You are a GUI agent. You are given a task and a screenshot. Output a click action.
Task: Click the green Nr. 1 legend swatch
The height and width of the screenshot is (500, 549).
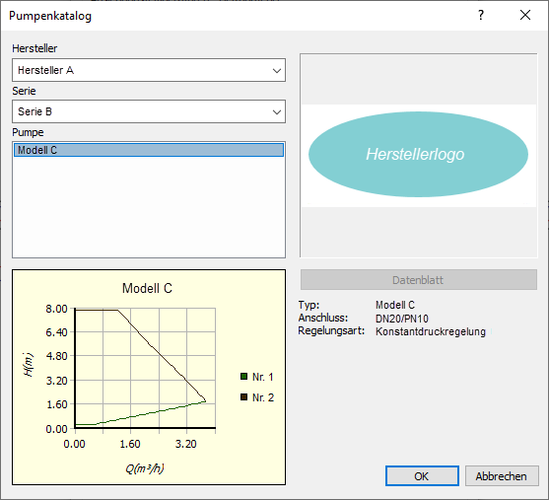point(244,377)
